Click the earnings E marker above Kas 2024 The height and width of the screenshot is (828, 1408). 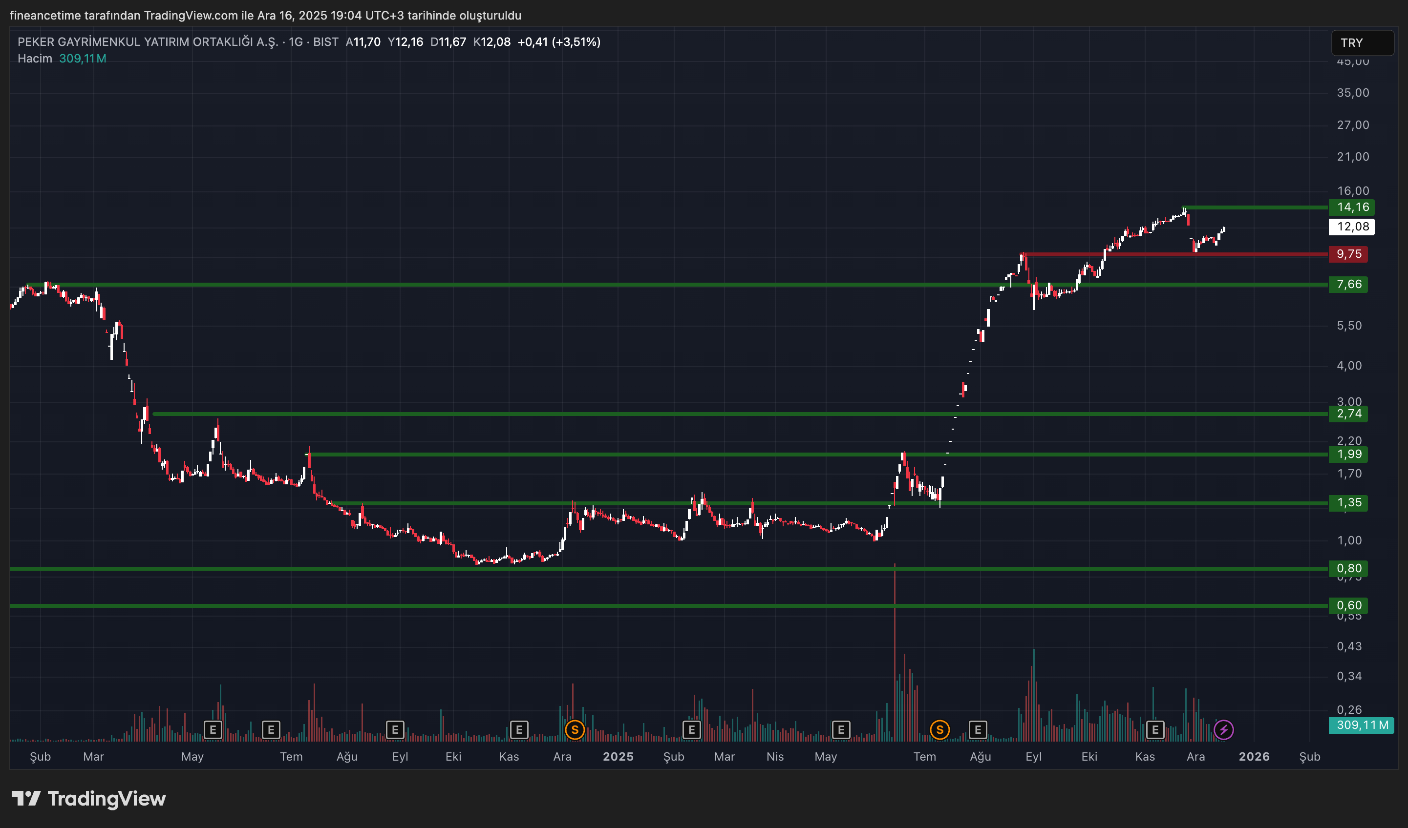click(x=519, y=729)
